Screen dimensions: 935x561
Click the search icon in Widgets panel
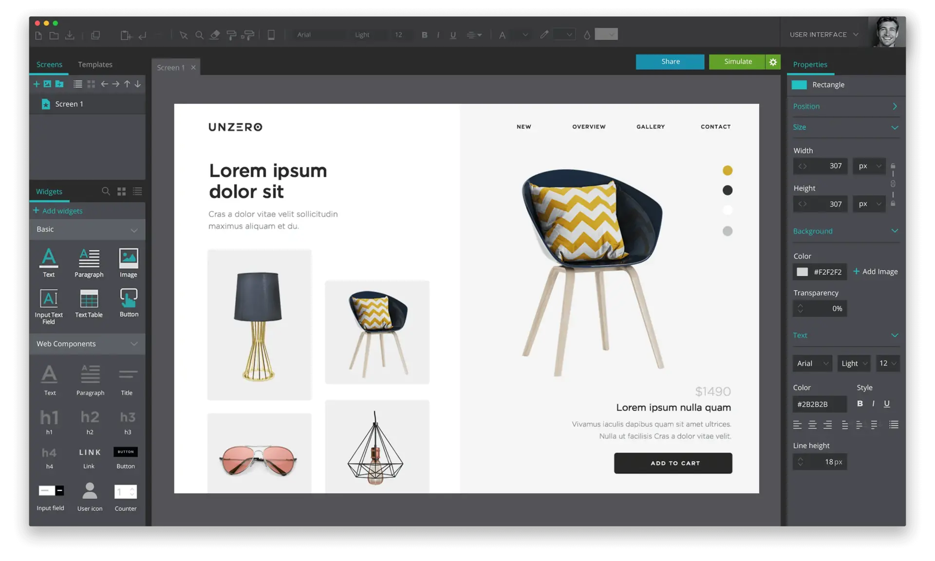click(106, 192)
